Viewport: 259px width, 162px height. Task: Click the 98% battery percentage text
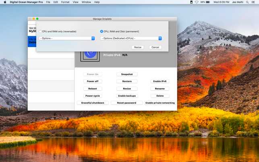point(203,2)
